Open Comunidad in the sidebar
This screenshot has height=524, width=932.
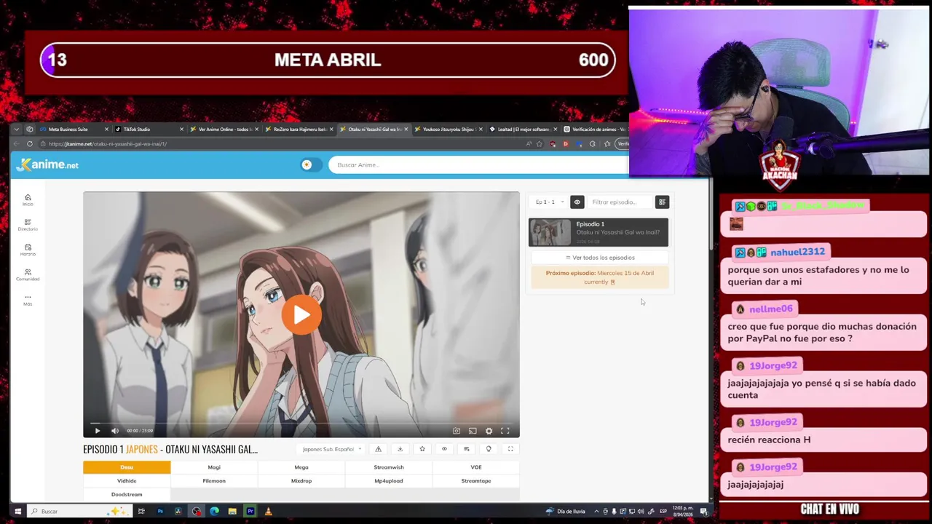click(28, 274)
